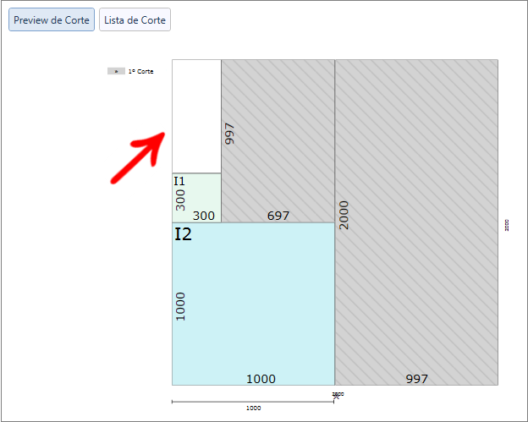Image resolution: width=528 pixels, height=422 pixels.
Task: Click the '1000' label under the scale ruler
Action: 253,408
